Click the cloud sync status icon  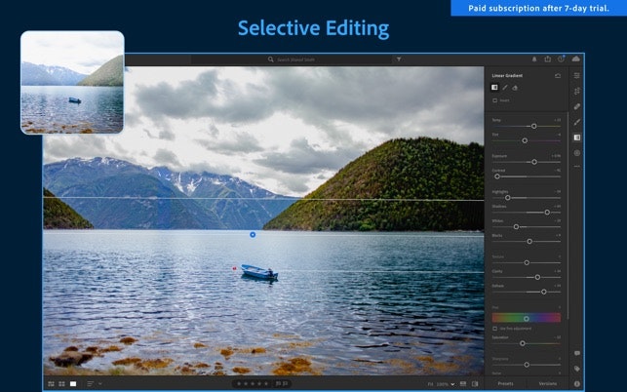pos(576,59)
